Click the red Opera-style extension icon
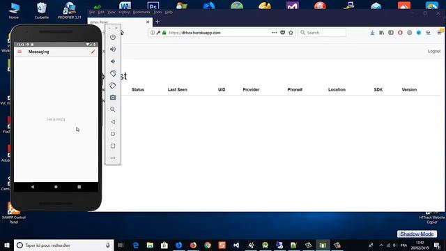Screen dimensions: 446x251 (x=400, y=33)
